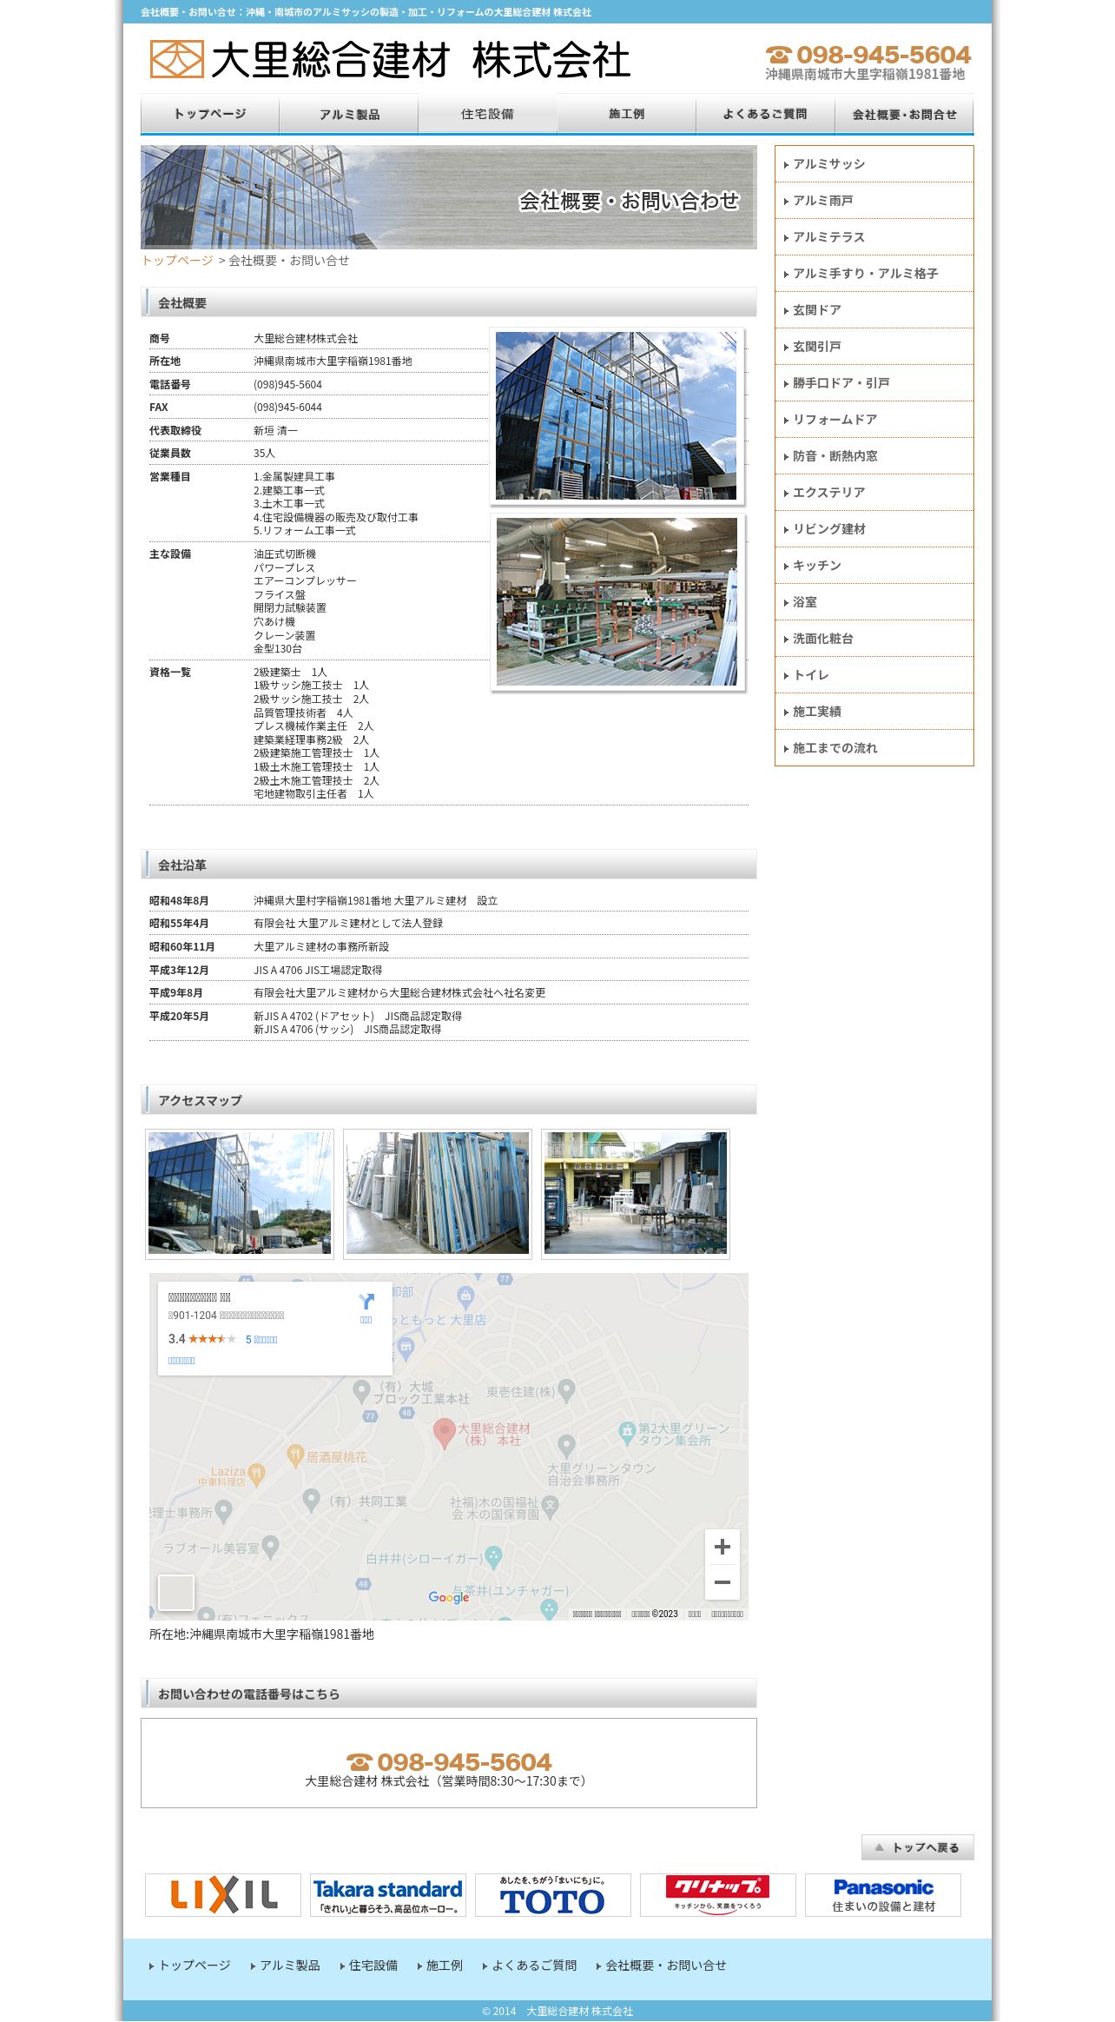Open 住宅設備 in the main navigation
This screenshot has width=1115, height=2022.
(488, 114)
